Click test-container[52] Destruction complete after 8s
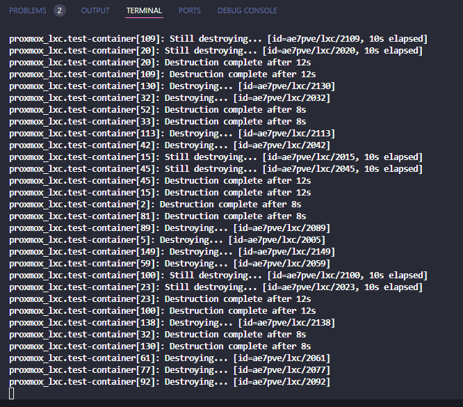The width and height of the screenshot is (463, 407). click(157, 110)
